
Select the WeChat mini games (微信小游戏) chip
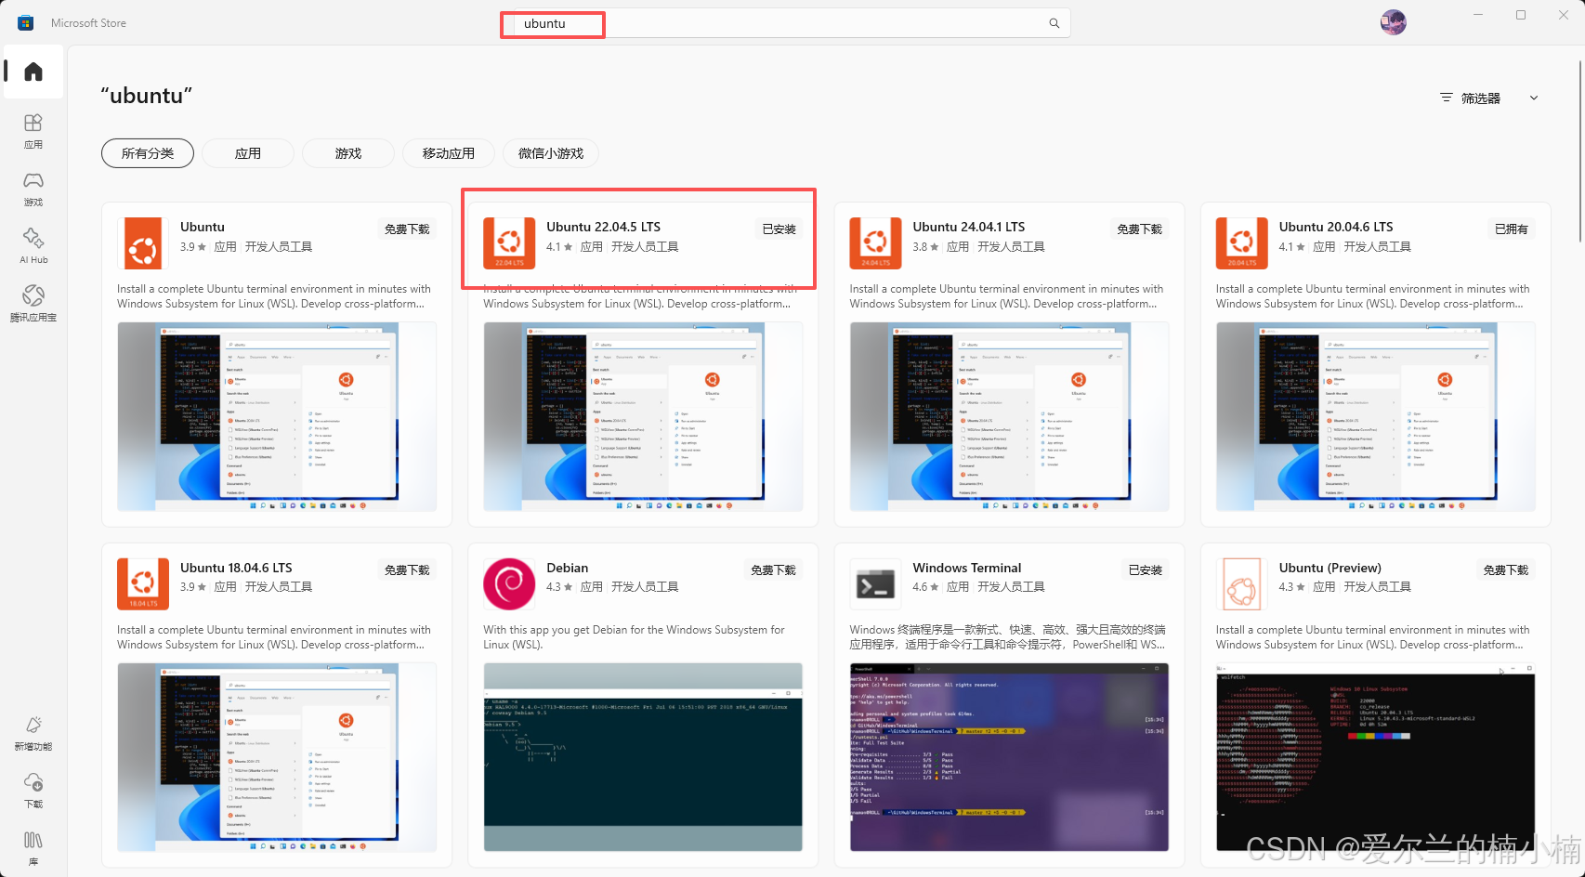pyautogui.click(x=551, y=153)
